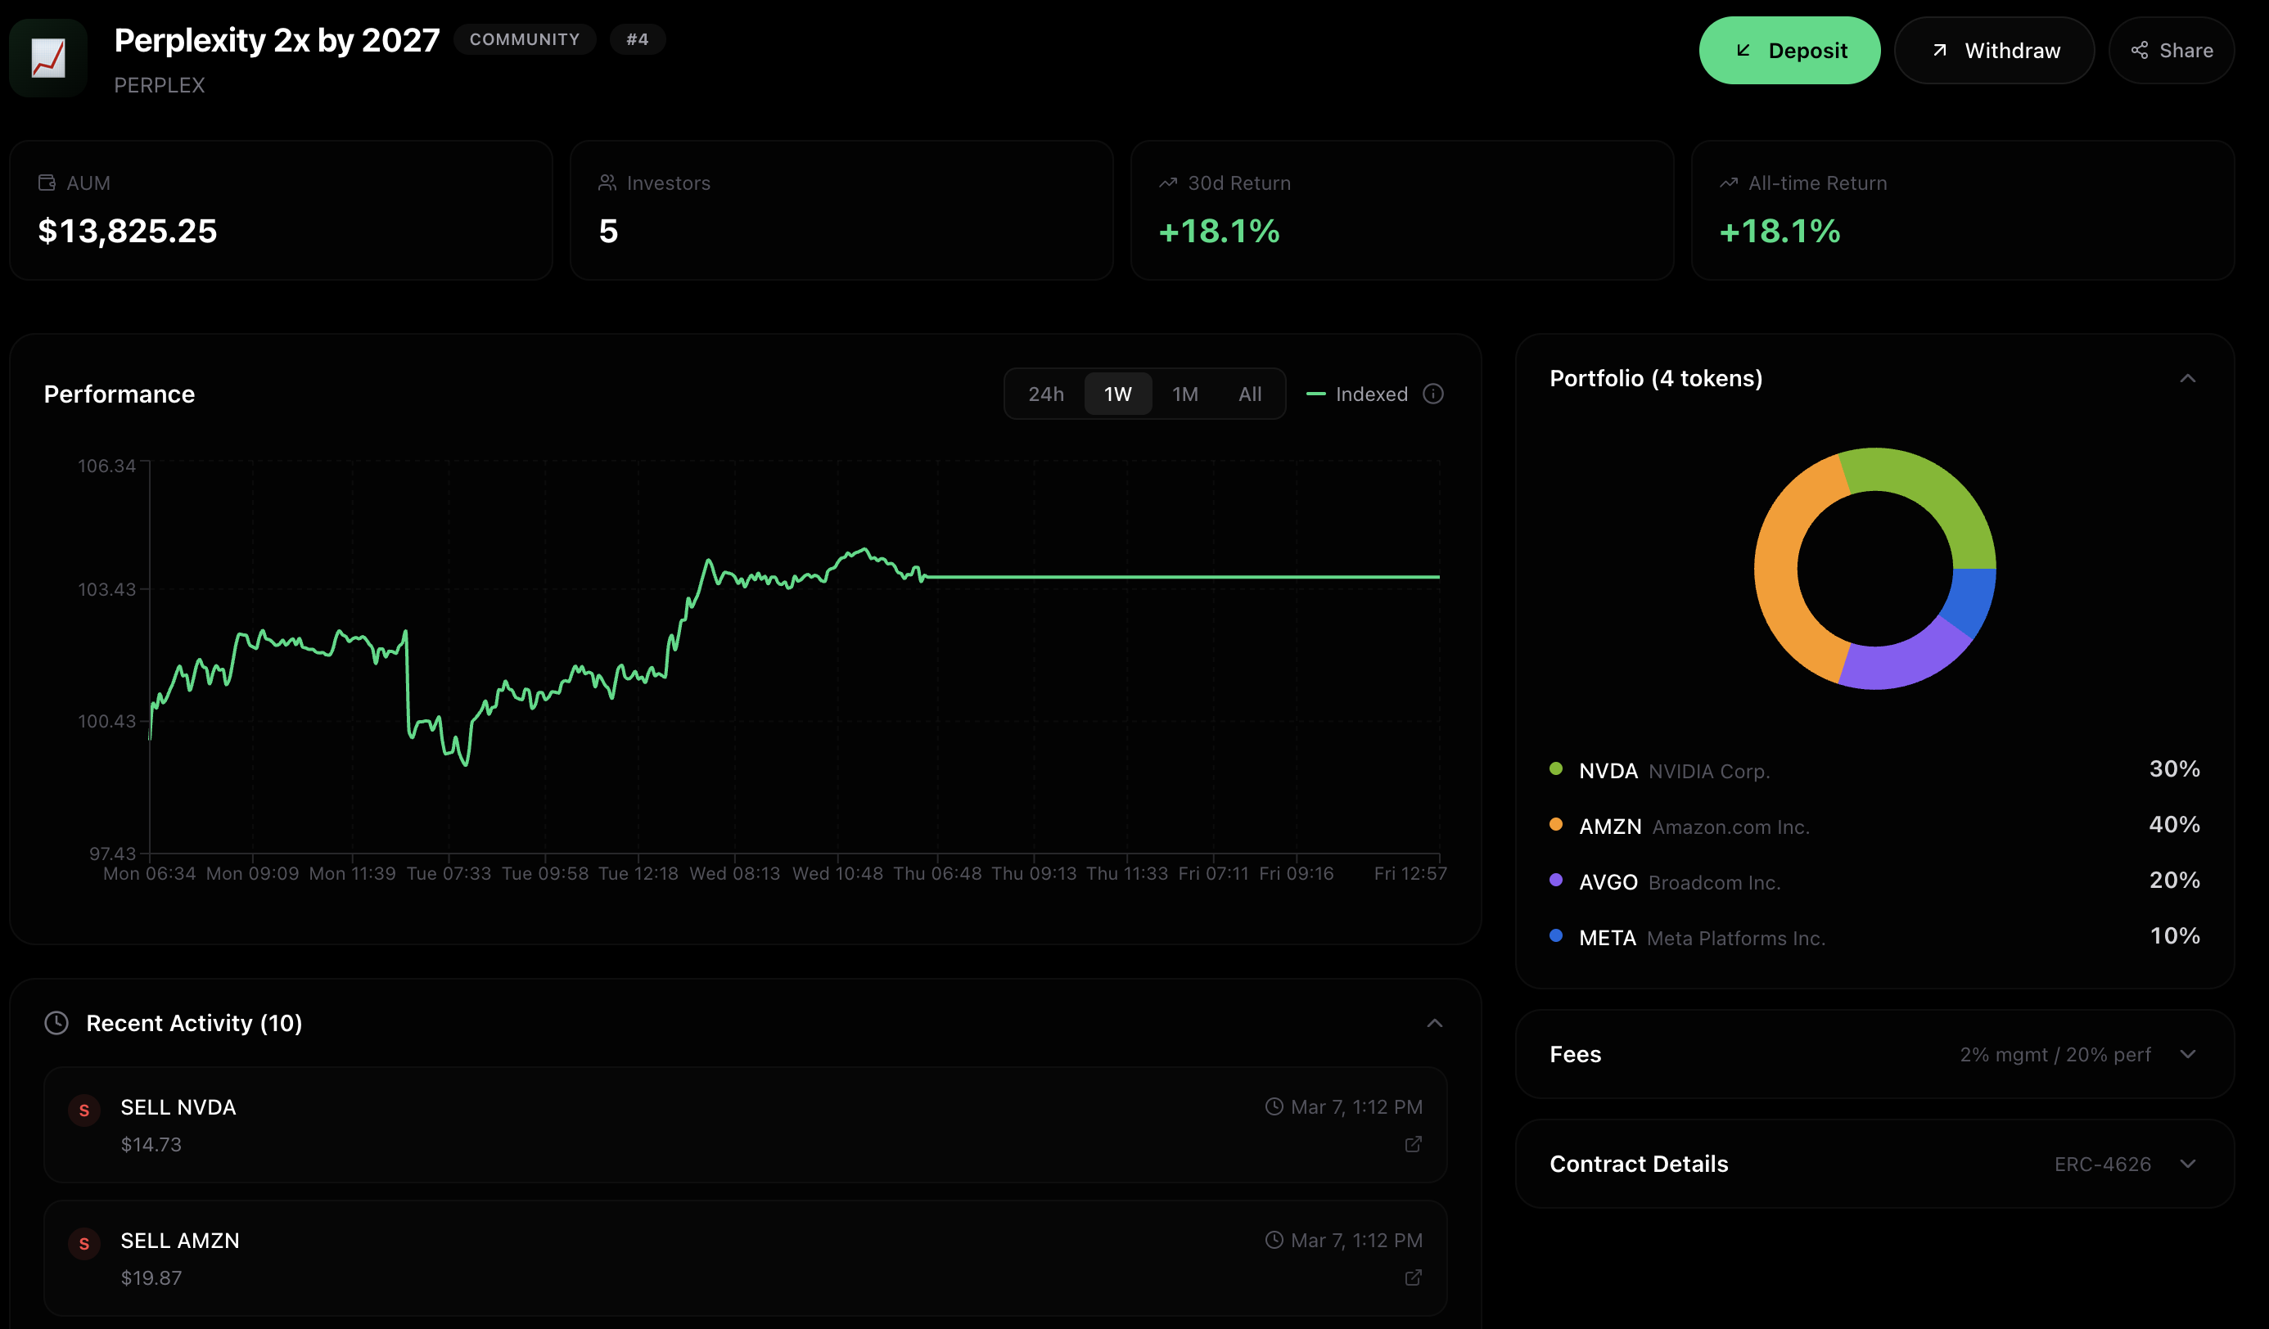Screen dimensions: 2269x1329
Task: Switch performance chart to 1M
Action: point(1184,394)
